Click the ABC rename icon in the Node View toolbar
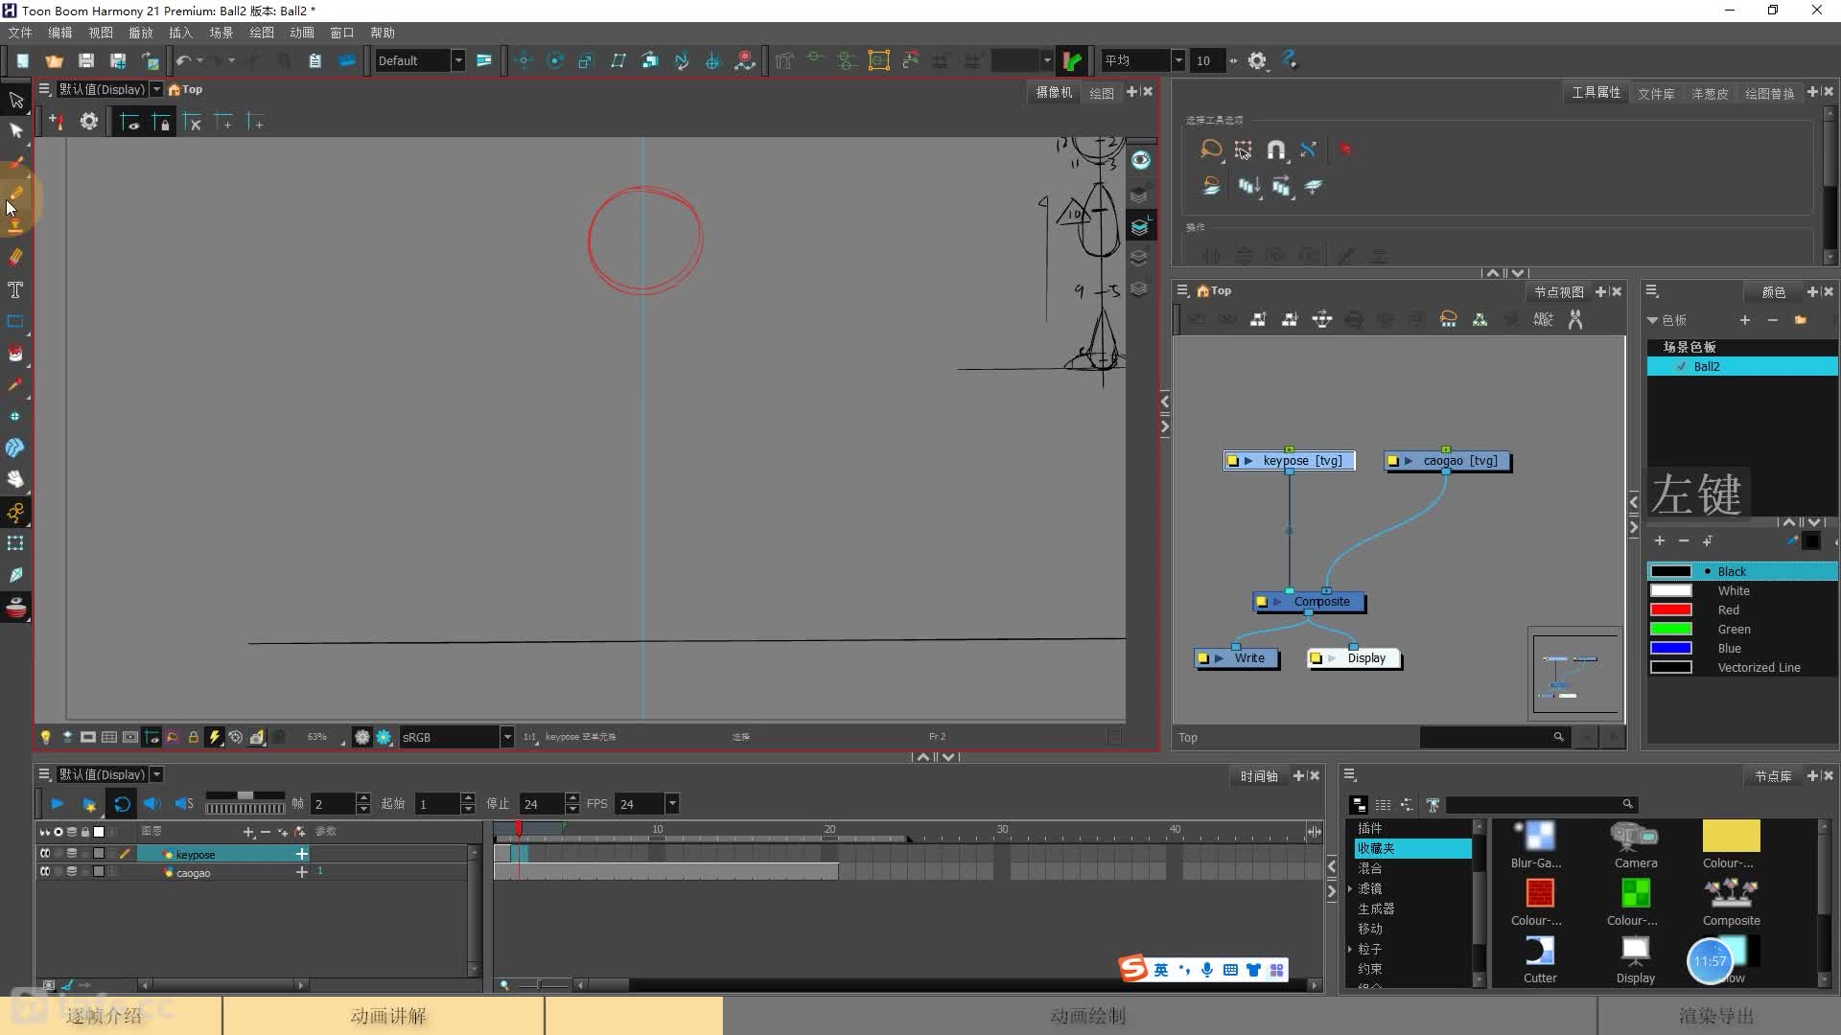 1543,319
